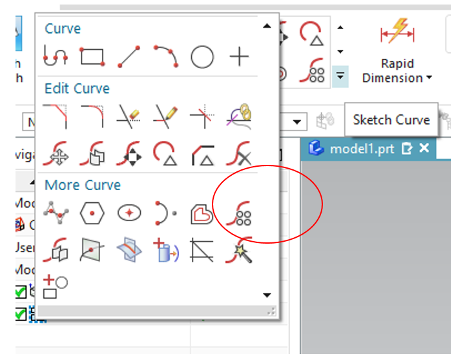
Task: Select the Move Curve tool
Action: 56,153
